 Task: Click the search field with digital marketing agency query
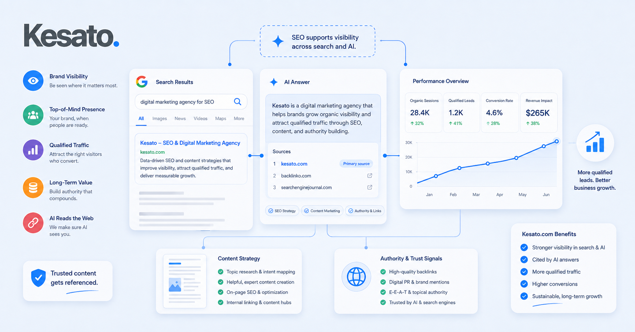191,102
